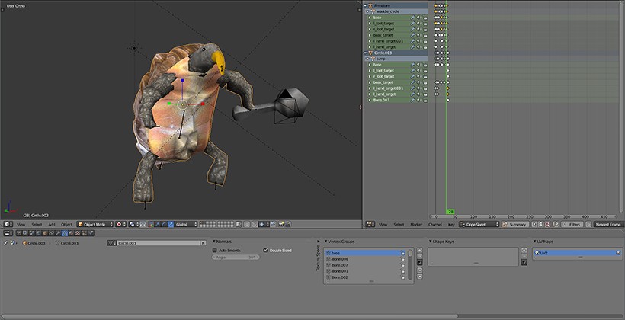Click the add vertex group plus icon
This screenshot has height=320, width=625.
pyautogui.click(x=420, y=251)
